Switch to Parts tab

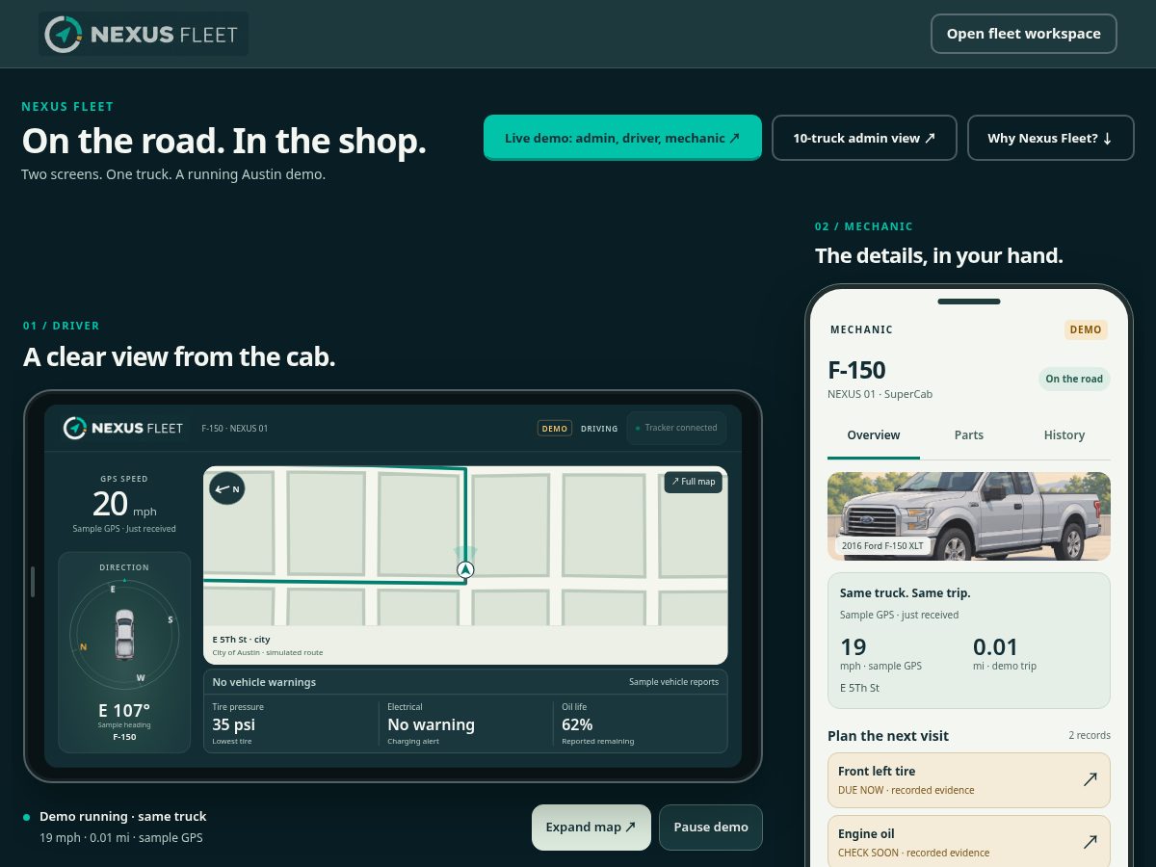point(968,435)
